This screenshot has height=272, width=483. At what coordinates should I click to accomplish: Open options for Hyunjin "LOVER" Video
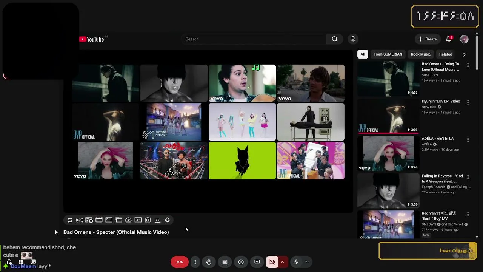[468, 102]
